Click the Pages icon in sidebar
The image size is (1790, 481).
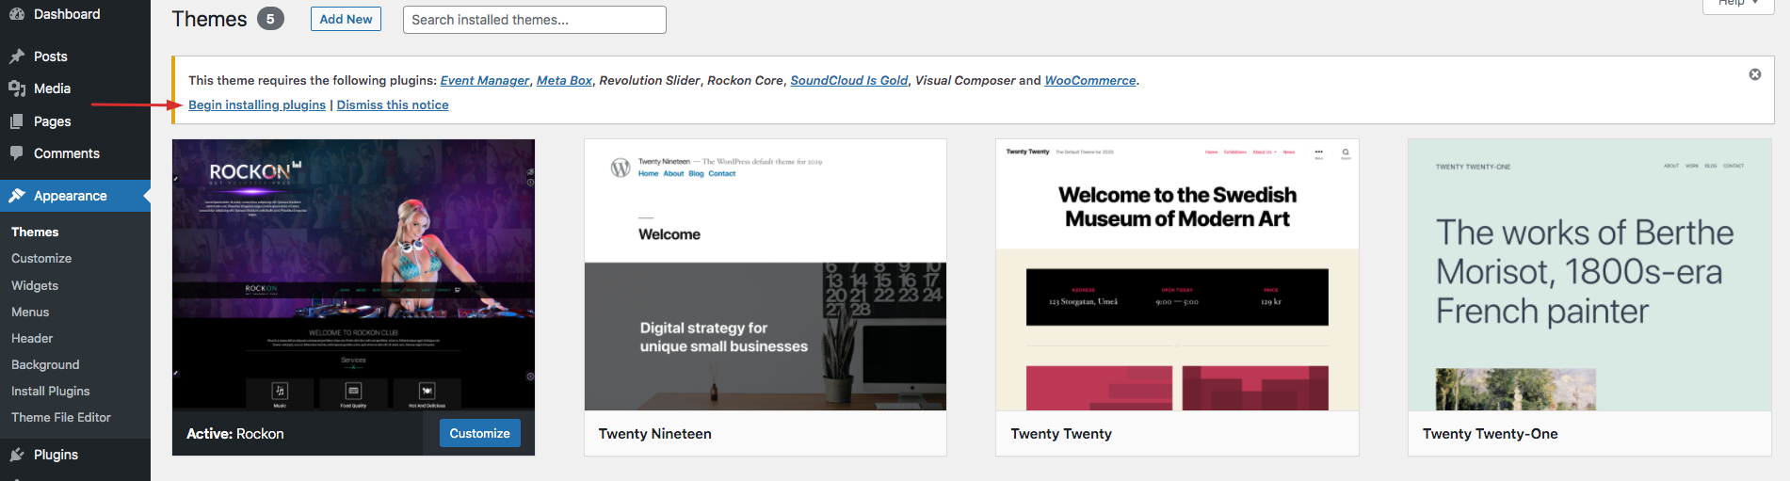pos(17,121)
